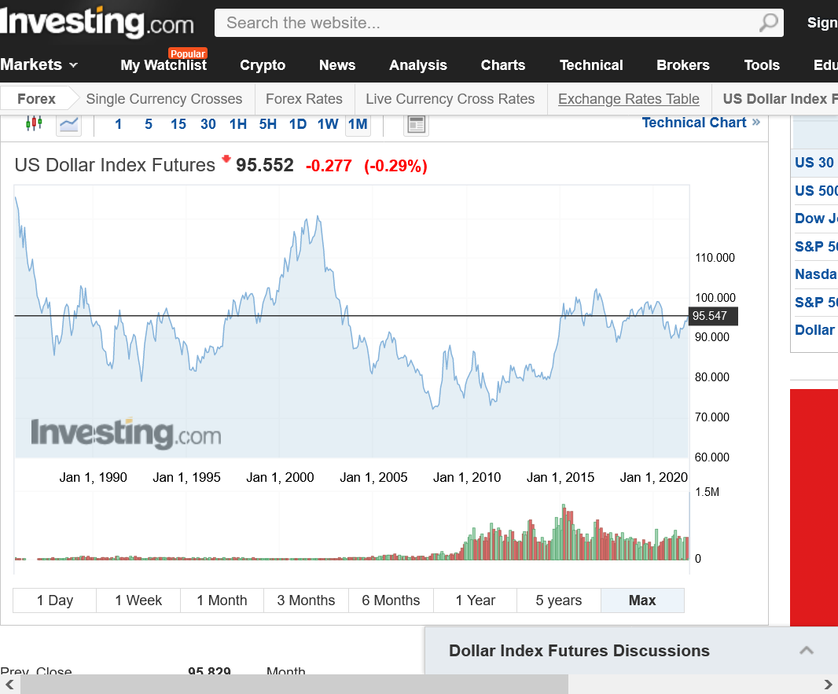Open the Nasdaq sidebar link
838x694 pixels.
click(816, 274)
